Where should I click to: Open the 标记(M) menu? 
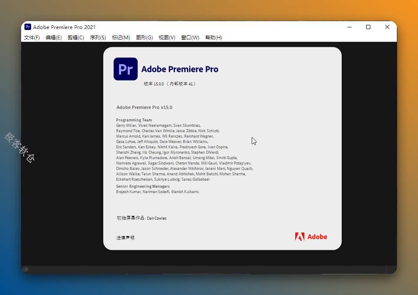(x=121, y=38)
